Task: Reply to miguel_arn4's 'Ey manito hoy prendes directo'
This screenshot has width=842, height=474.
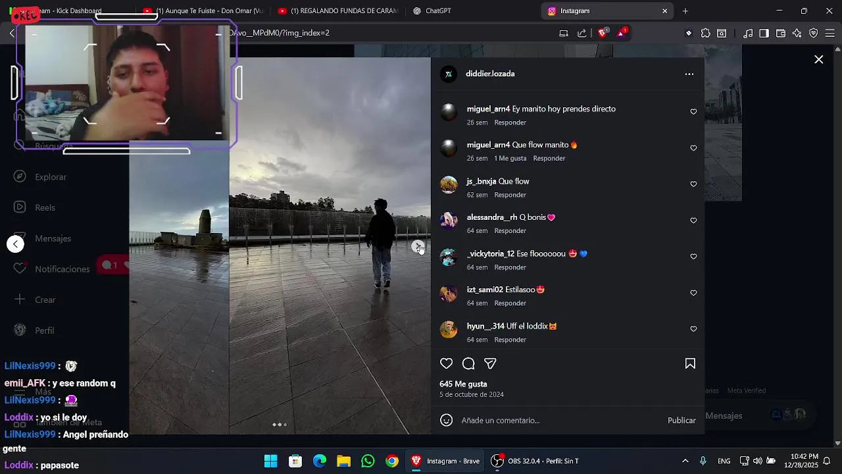Action: [510, 122]
